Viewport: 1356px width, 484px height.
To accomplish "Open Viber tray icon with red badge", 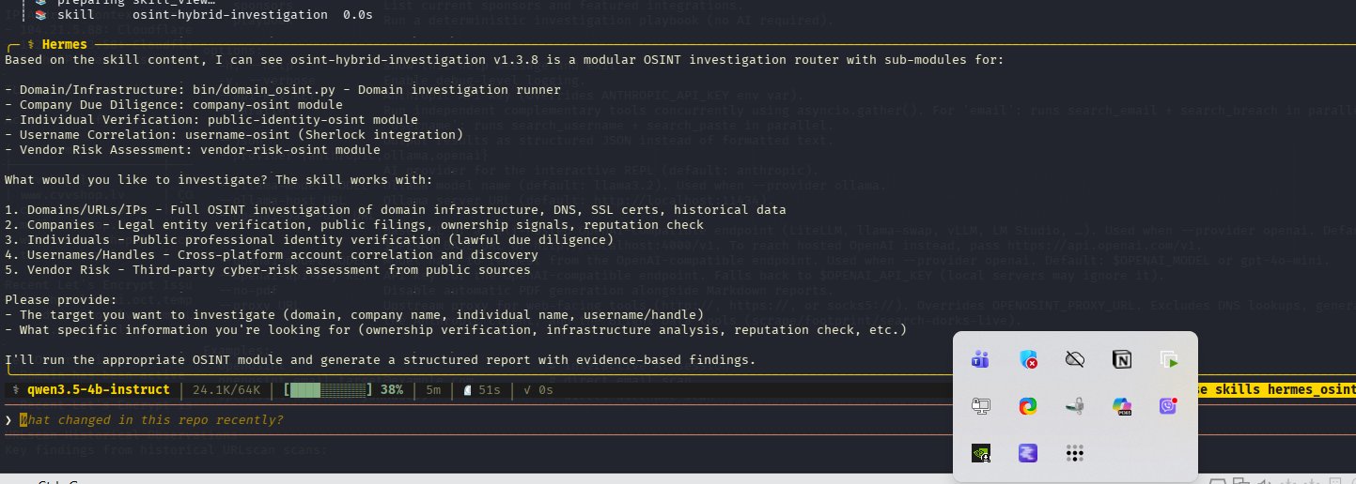I will [x=1169, y=406].
